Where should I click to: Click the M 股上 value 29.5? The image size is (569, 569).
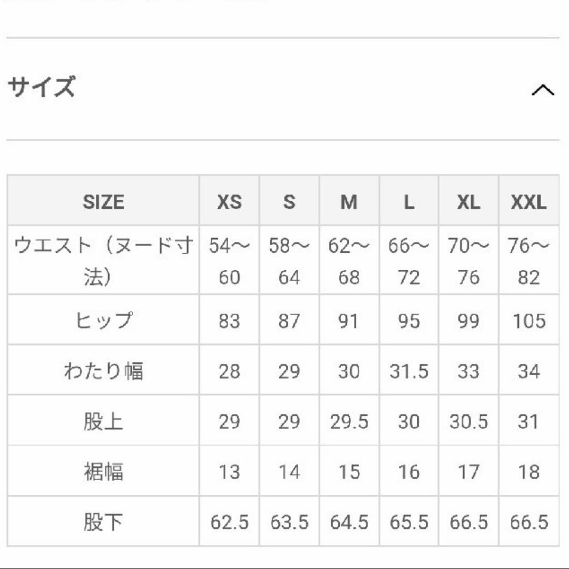[349, 421]
